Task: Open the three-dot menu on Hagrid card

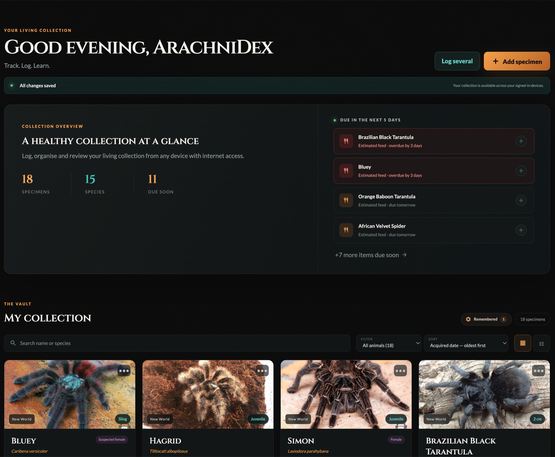Action: (262, 371)
